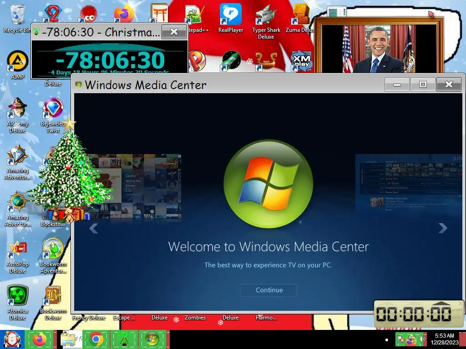This screenshot has height=349, width=466.
Task: Switch to Christmas tree app in taskbar
Action: [x=124, y=339]
